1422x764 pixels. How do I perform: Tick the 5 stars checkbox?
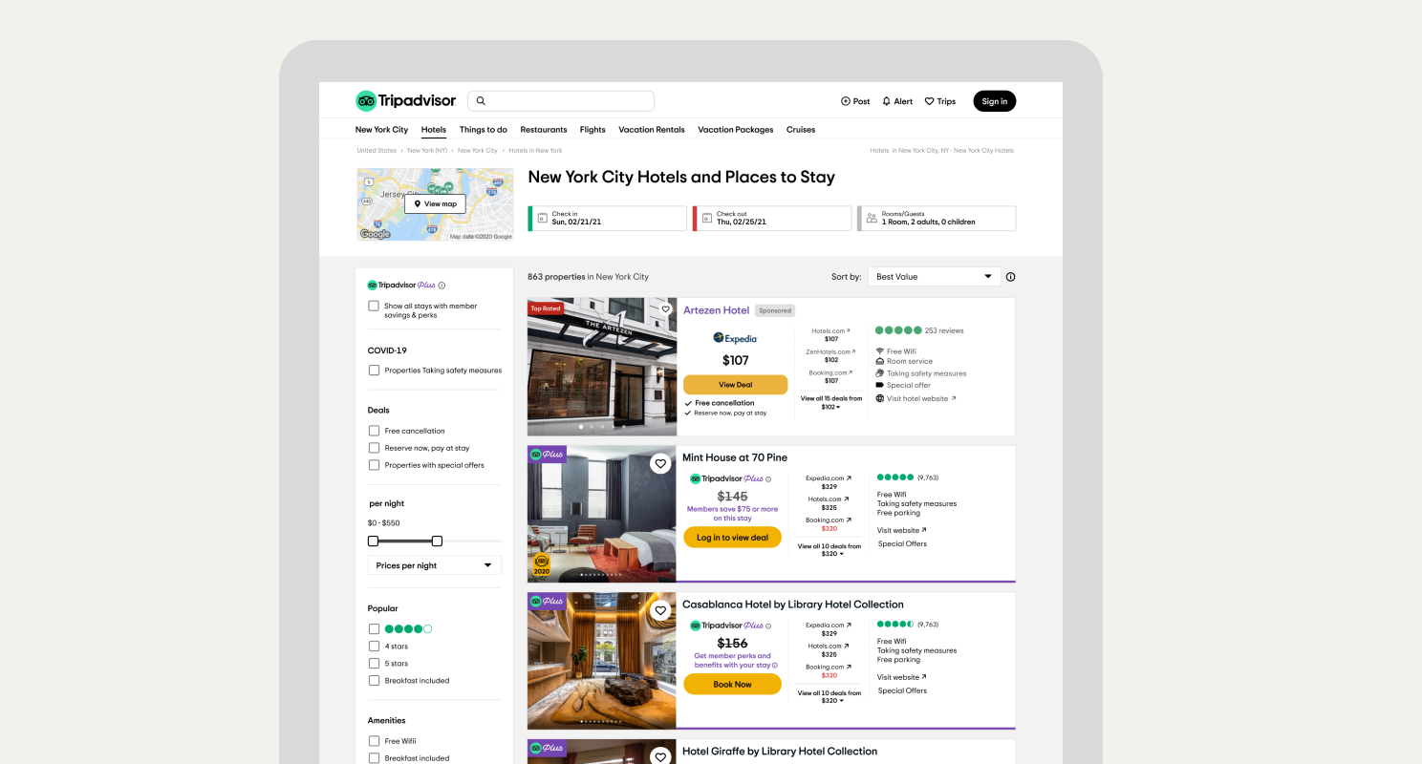(374, 664)
